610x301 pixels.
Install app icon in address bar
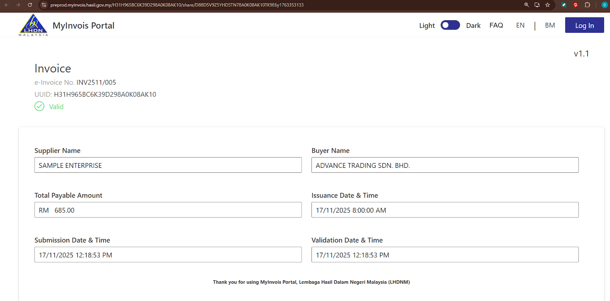pyautogui.click(x=537, y=5)
